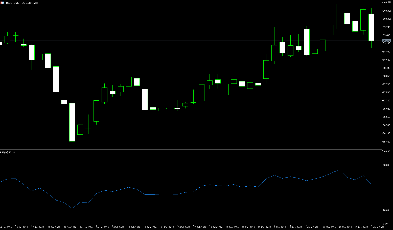Click the "9 Feb 2026" time axis label
This screenshot has height=230, width=393.
[x=150, y=227]
